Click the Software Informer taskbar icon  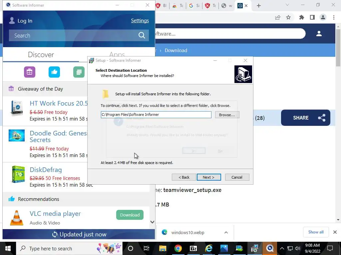(x=270, y=248)
